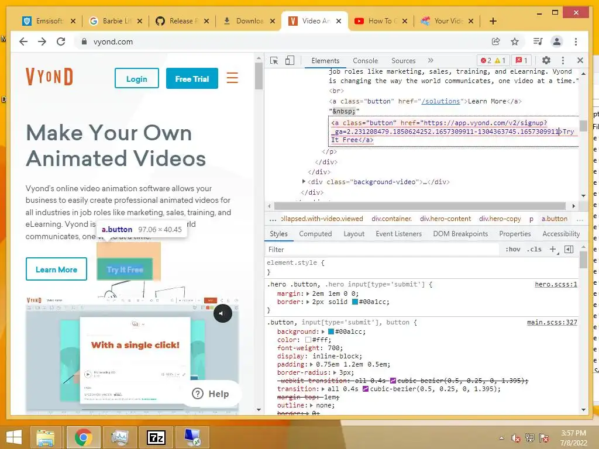The height and width of the screenshot is (449, 599).
Task: Click the Try It Free button
Action: tap(125, 270)
